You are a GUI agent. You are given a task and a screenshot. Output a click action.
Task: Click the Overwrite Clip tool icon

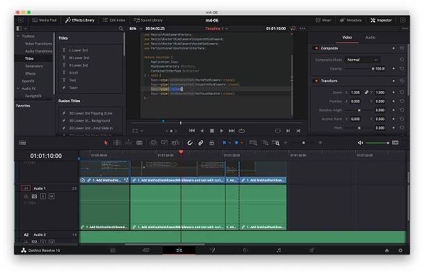[x=164, y=143]
